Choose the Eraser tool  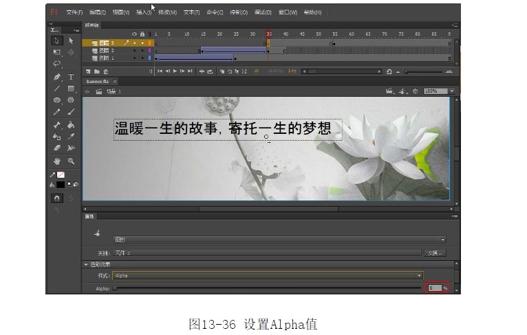coord(57,148)
